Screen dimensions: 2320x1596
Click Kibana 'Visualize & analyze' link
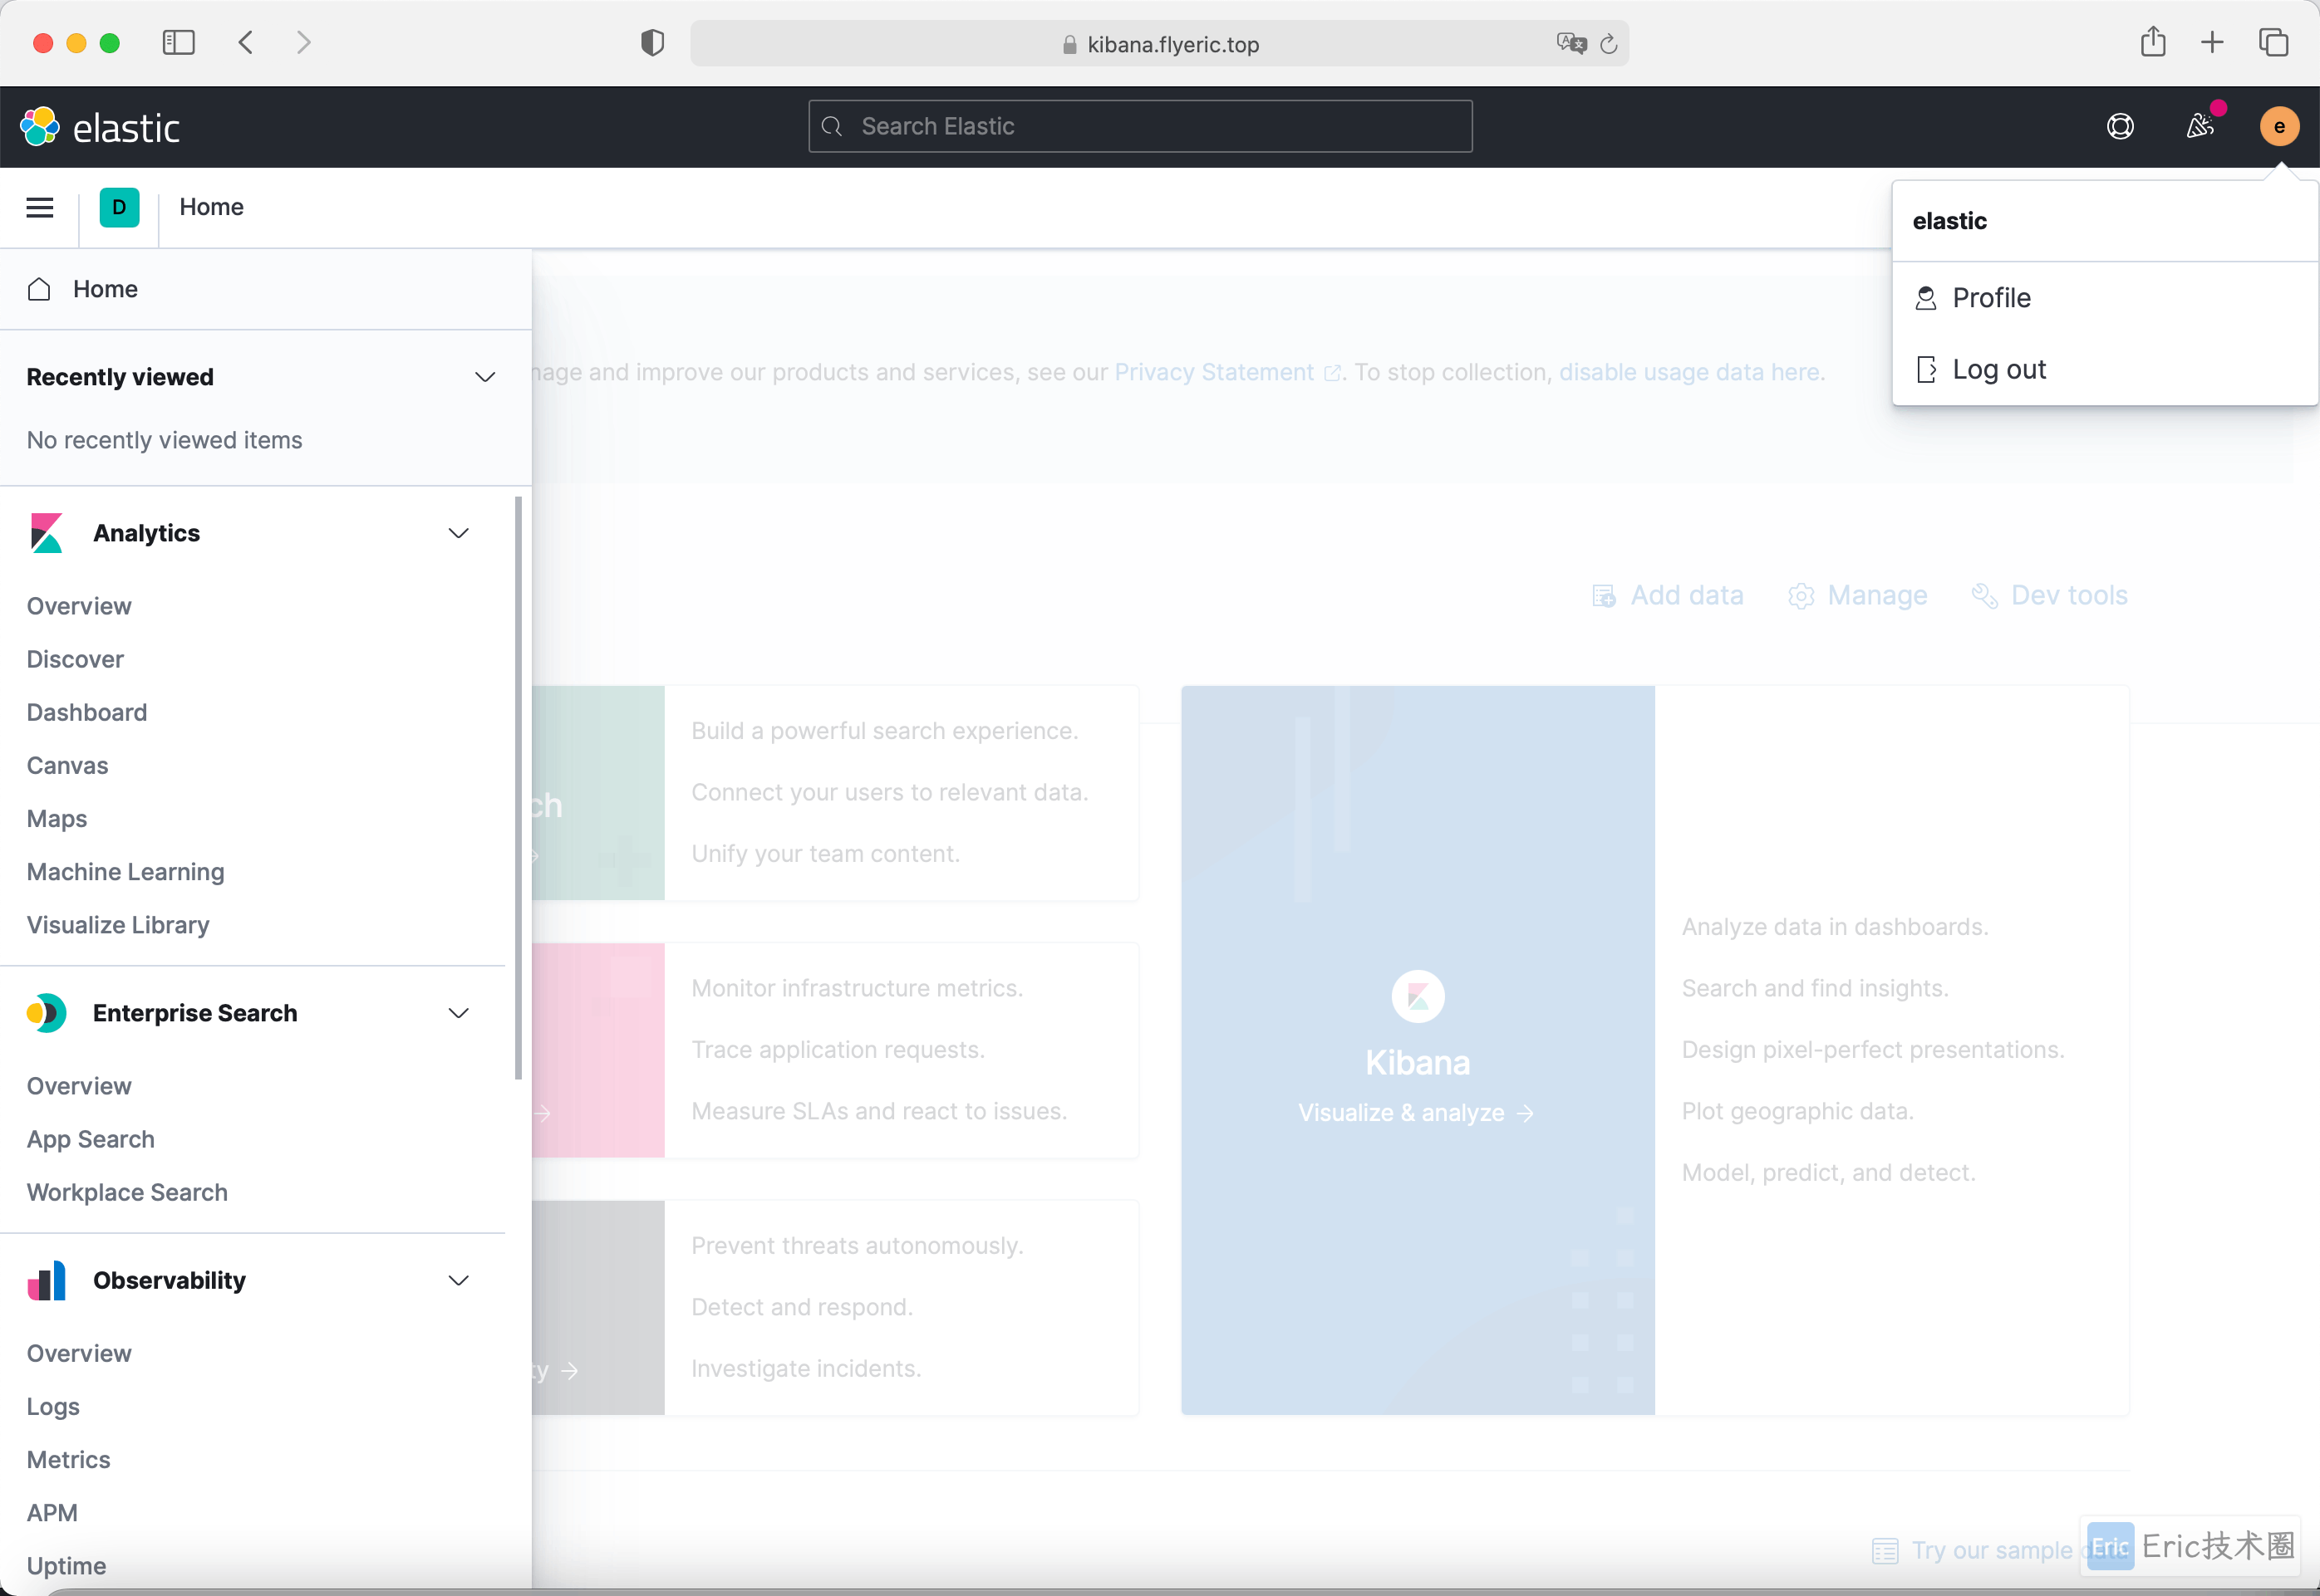(x=1416, y=1113)
